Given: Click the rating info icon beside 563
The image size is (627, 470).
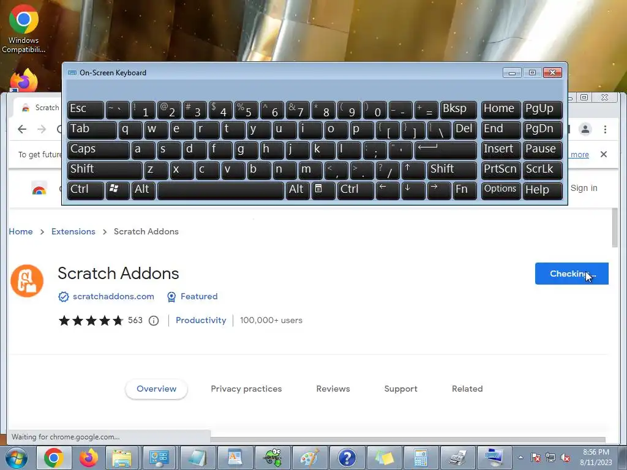Looking at the screenshot, I should 154,321.
